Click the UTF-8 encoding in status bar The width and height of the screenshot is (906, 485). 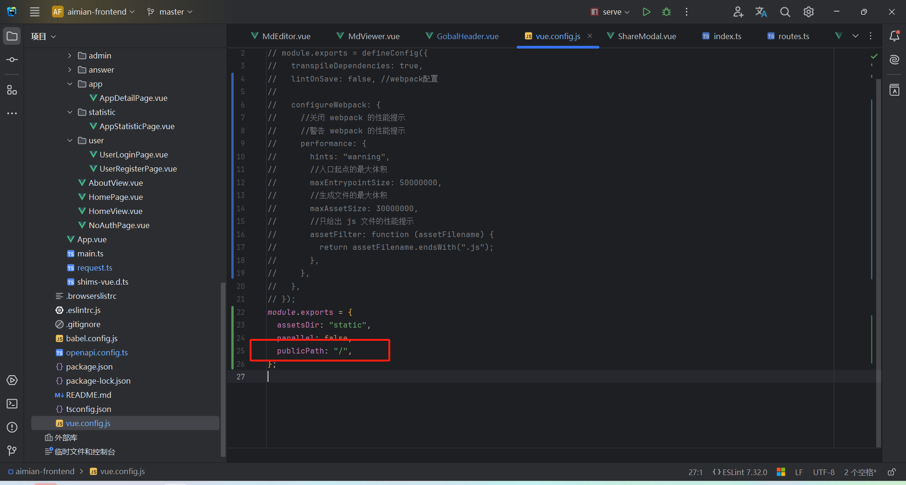[x=823, y=472]
